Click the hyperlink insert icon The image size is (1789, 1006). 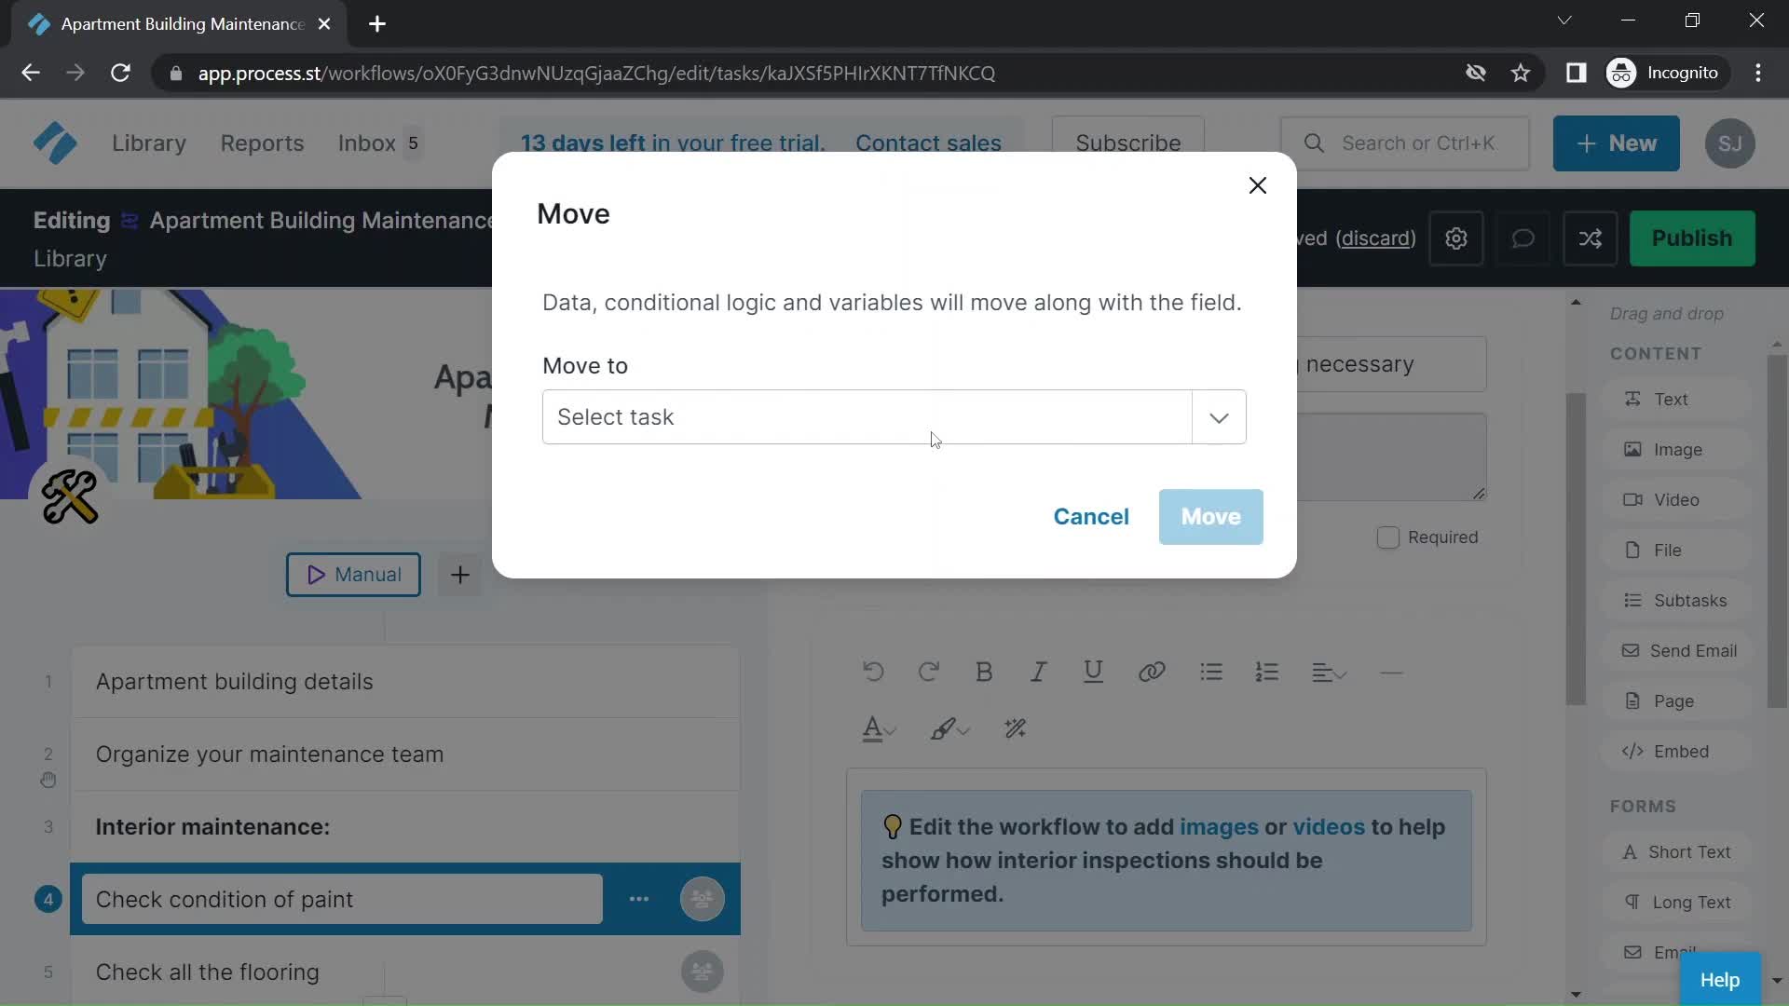tap(1152, 672)
